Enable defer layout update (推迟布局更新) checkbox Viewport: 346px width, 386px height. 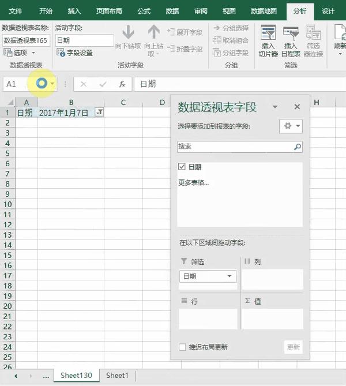(x=182, y=347)
